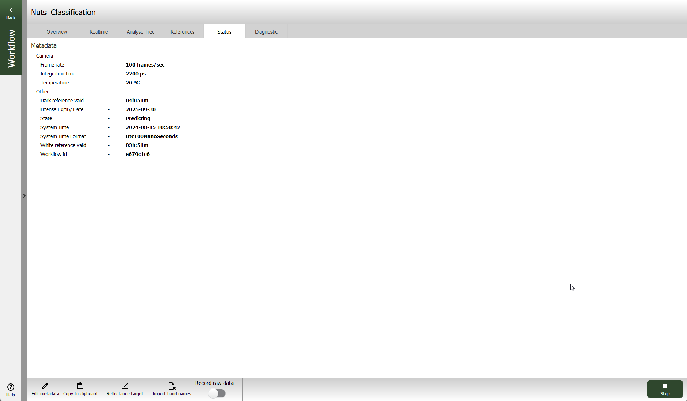Click the Edit metadata pencil icon
Image resolution: width=687 pixels, height=401 pixels.
click(45, 386)
